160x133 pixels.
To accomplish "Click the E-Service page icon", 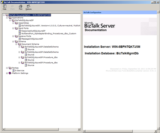I will (13, 71).
